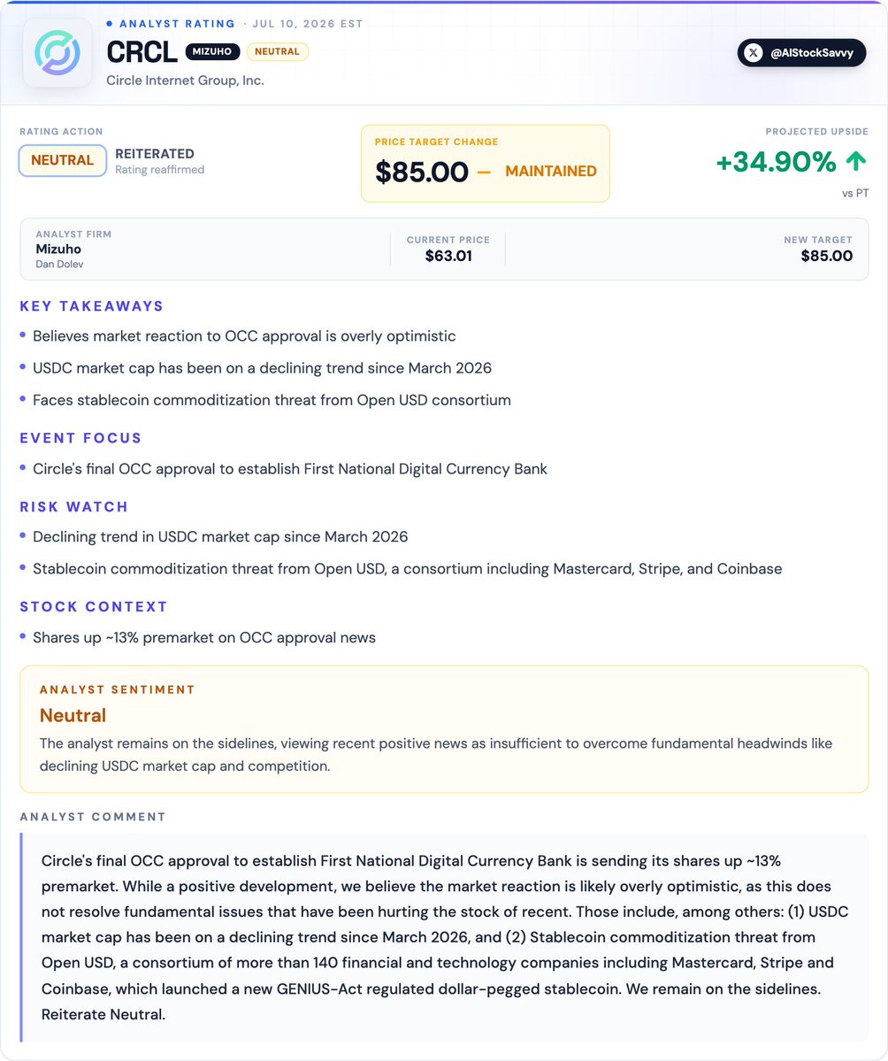This screenshot has height=1061, width=888.
Task: Select the MIZUHO dark badge
Action: pos(212,51)
